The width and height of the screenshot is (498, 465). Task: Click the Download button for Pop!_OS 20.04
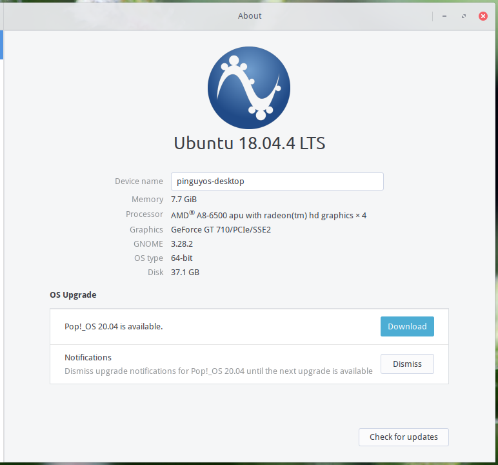point(407,326)
